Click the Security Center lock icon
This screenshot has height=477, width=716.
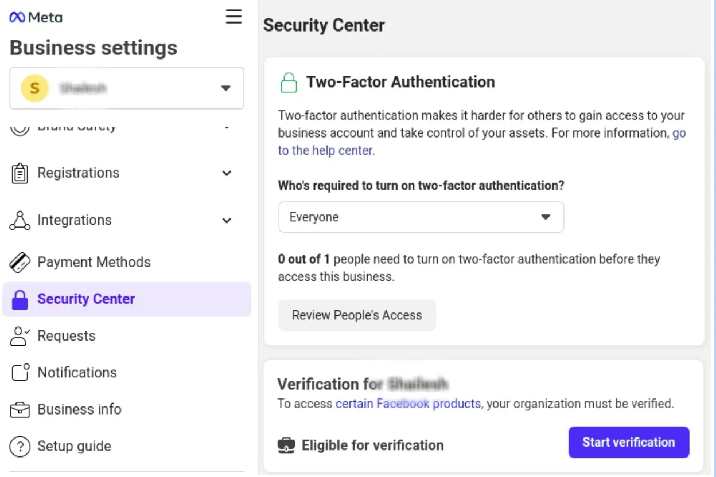pos(20,299)
